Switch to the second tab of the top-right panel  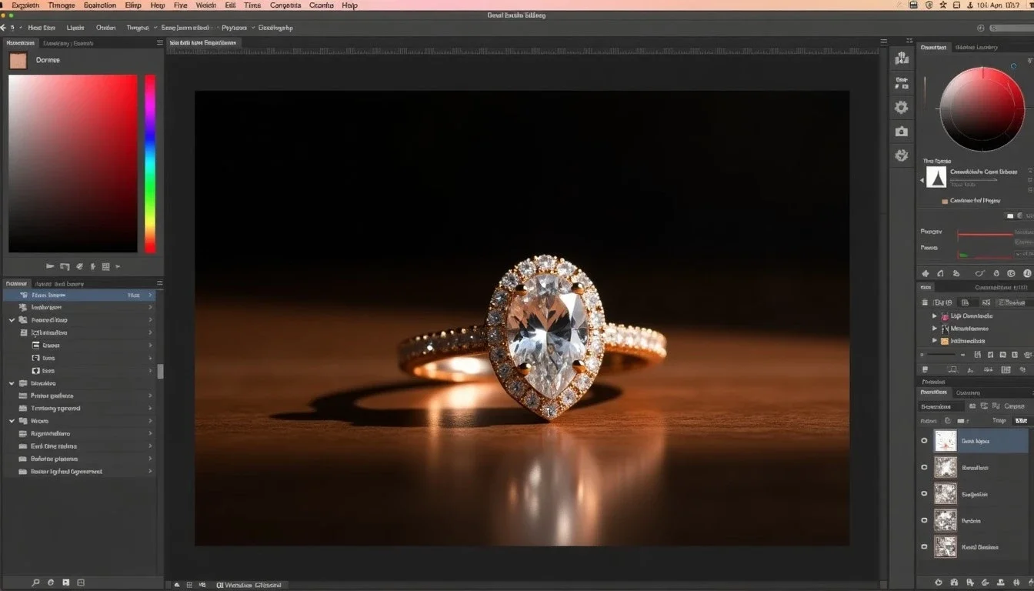pyautogui.click(x=976, y=47)
